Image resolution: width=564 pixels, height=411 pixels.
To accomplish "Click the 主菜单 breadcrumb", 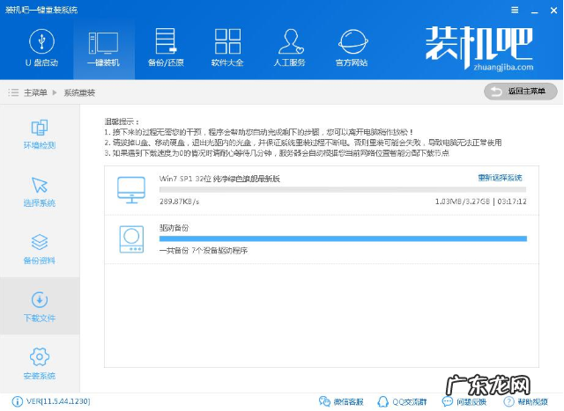I will coord(35,92).
